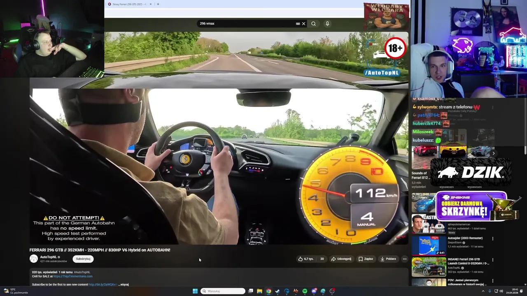Click 'POV: Jesteś pierwszym milionerem' video title

pos(467,282)
